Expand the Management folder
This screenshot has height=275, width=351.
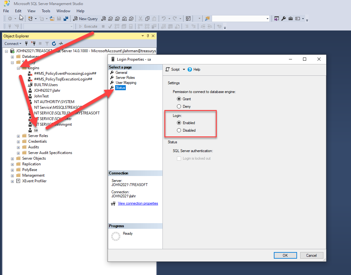click(x=12, y=176)
